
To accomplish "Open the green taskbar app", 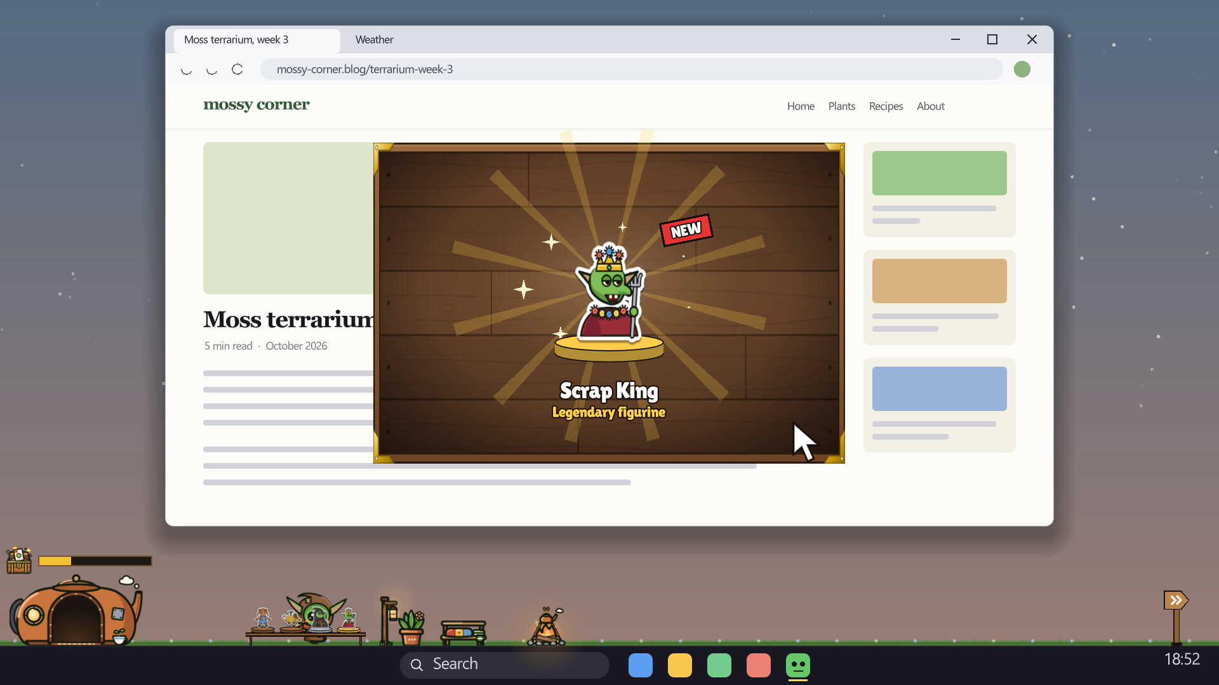I will pyautogui.click(x=719, y=665).
